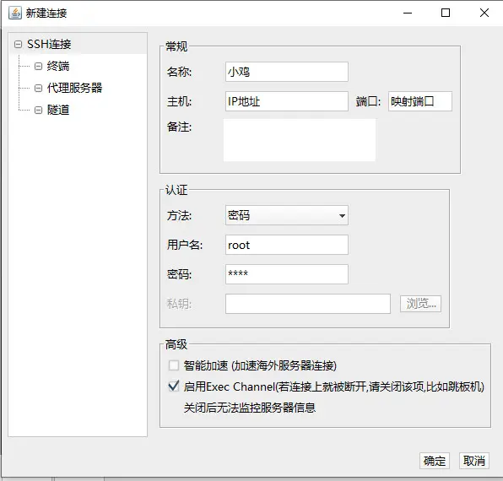Click the 高级 group label

[x=176, y=344]
